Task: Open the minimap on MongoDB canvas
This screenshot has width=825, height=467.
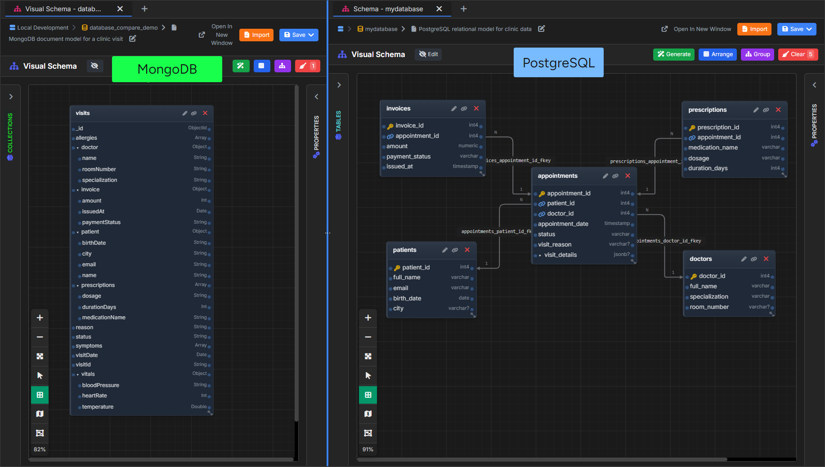Action: tap(40, 414)
